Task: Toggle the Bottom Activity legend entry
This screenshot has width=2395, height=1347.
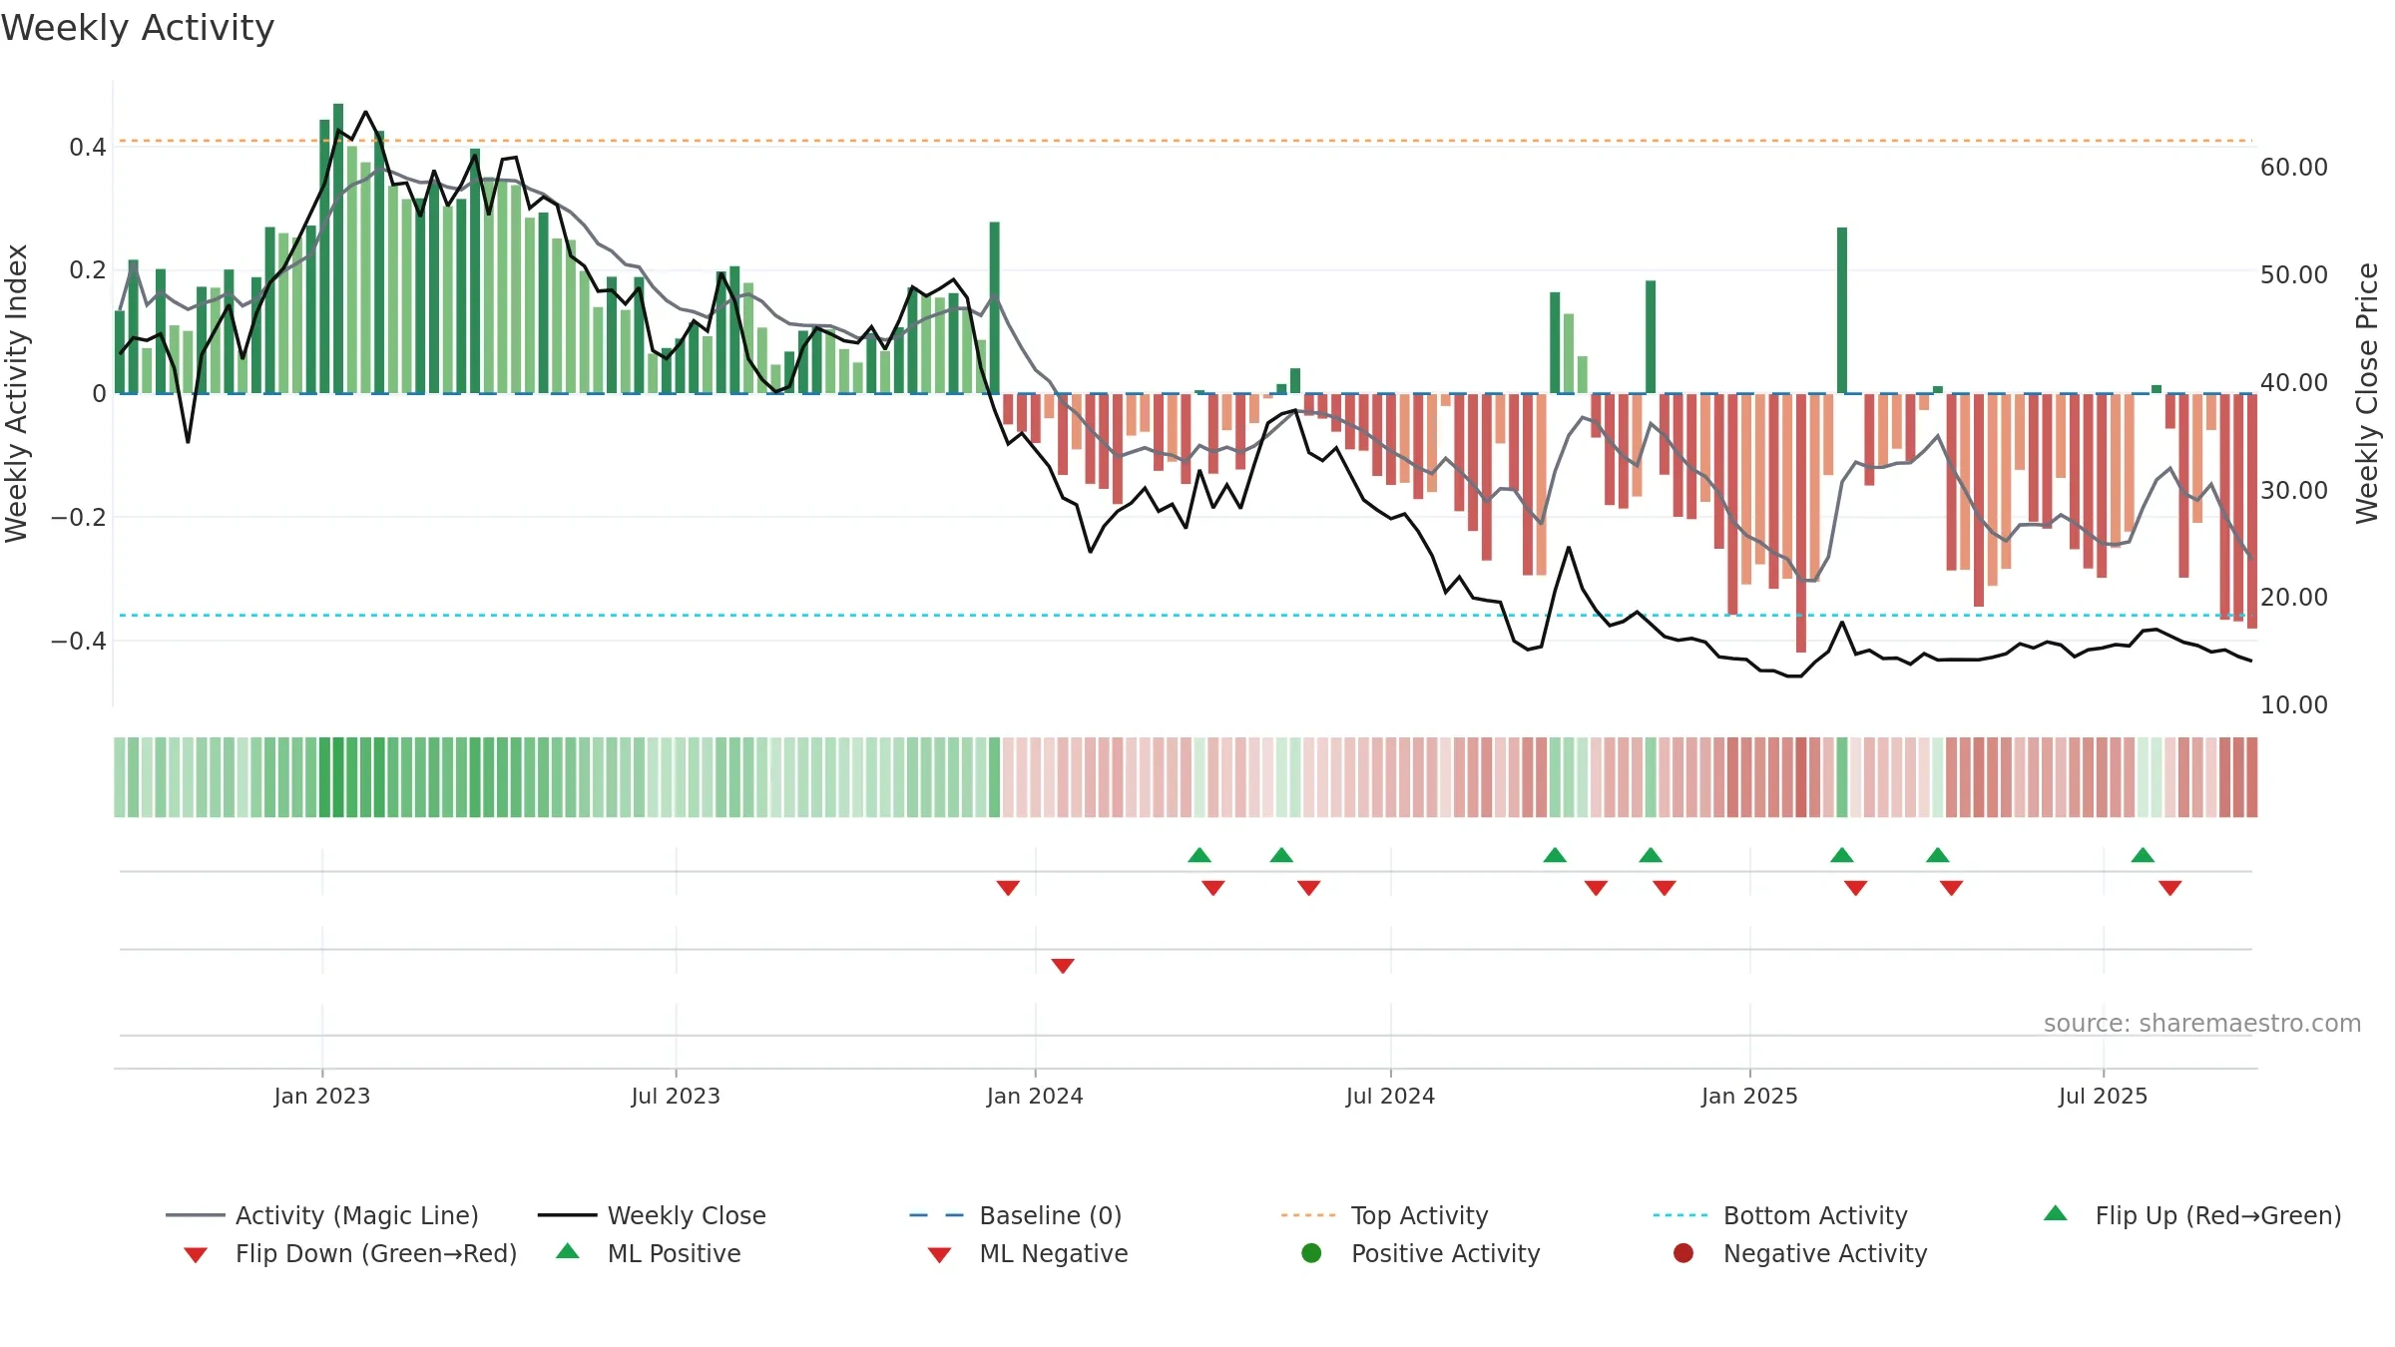Action: point(1780,1215)
